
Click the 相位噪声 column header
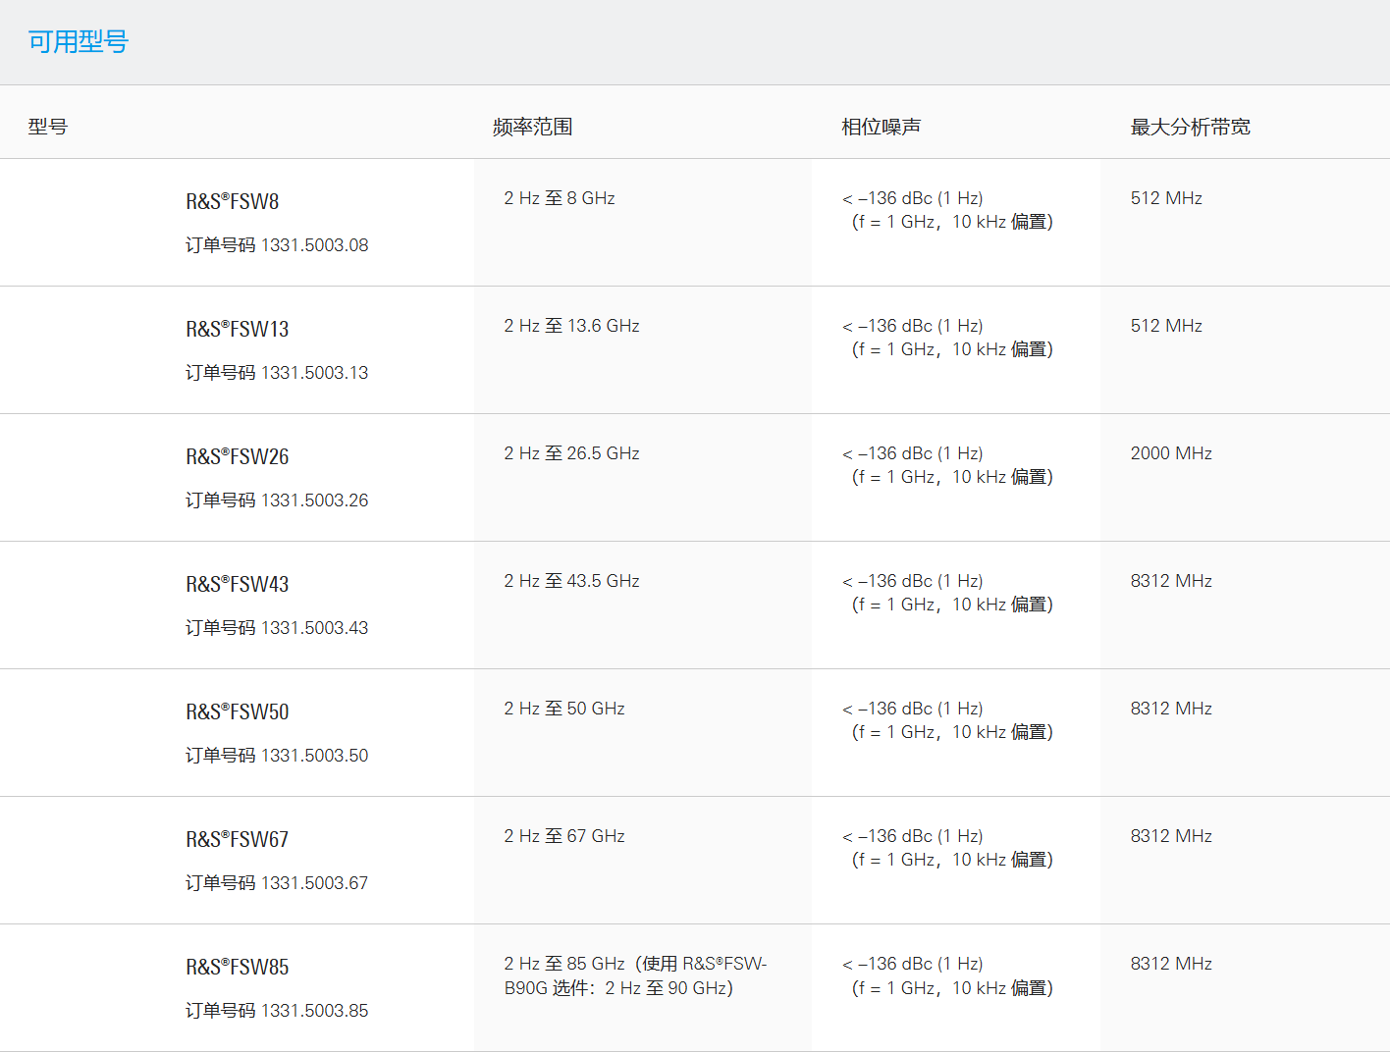coord(881,127)
